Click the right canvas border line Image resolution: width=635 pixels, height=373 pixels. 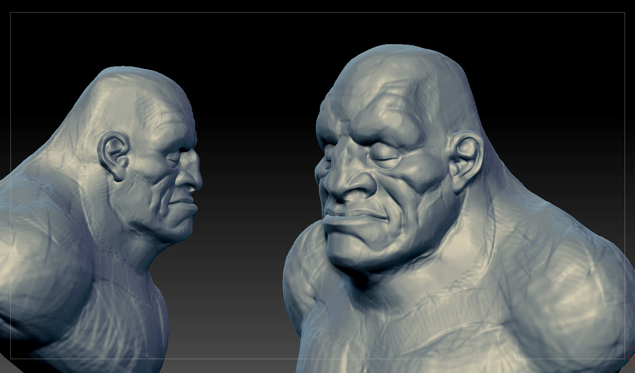coord(625,173)
